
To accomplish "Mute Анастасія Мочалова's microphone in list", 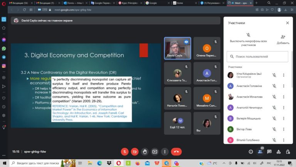I will click(x=274, y=97).
